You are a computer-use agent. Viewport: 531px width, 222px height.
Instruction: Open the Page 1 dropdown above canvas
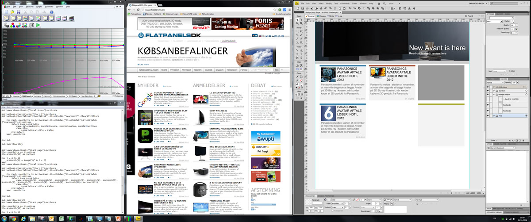(x=473, y=16)
